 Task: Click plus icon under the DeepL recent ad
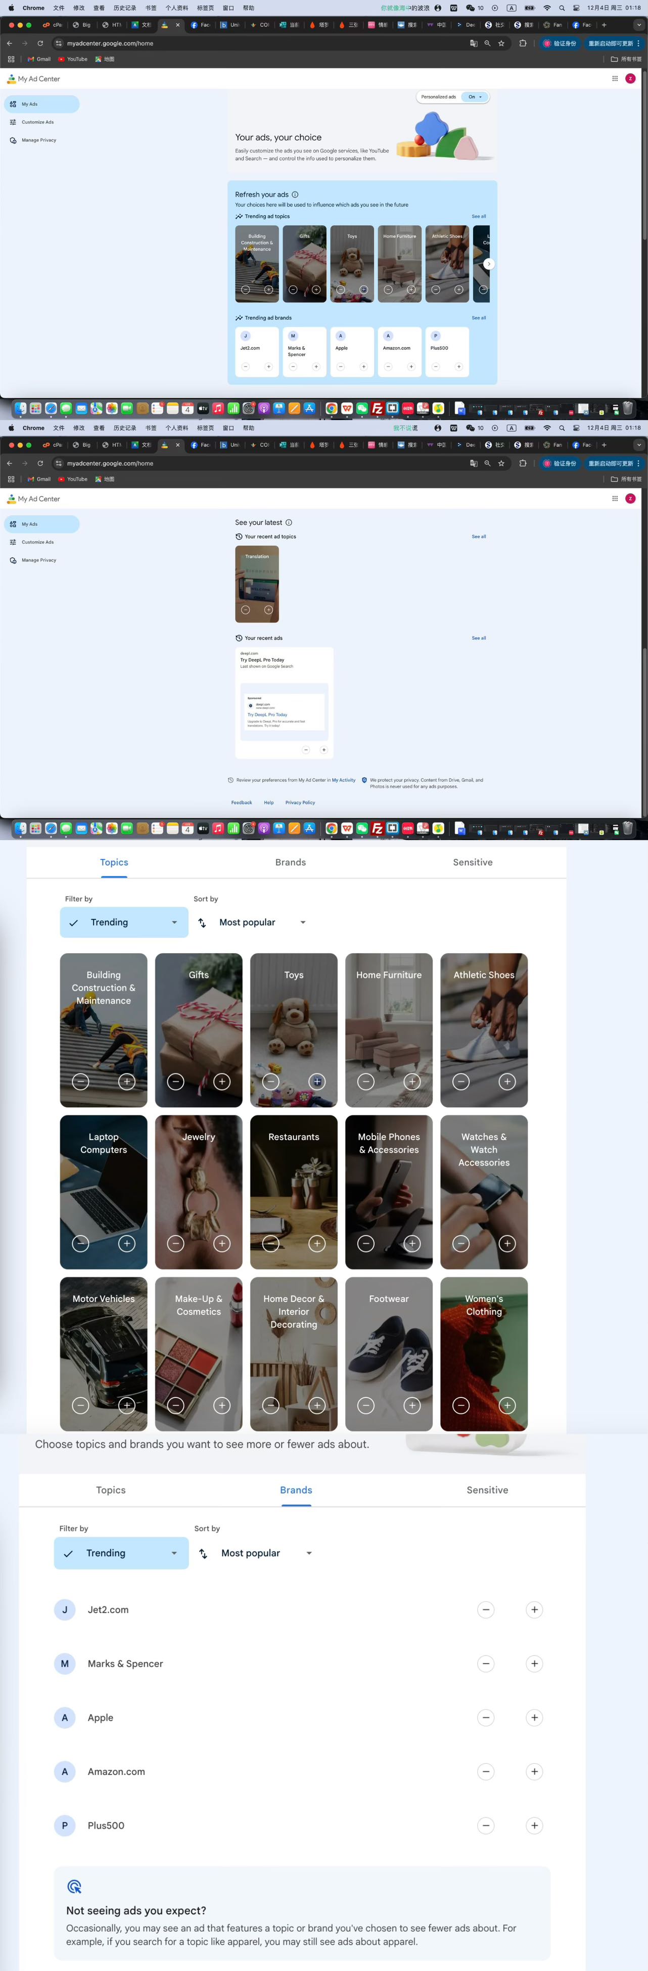point(323,750)
